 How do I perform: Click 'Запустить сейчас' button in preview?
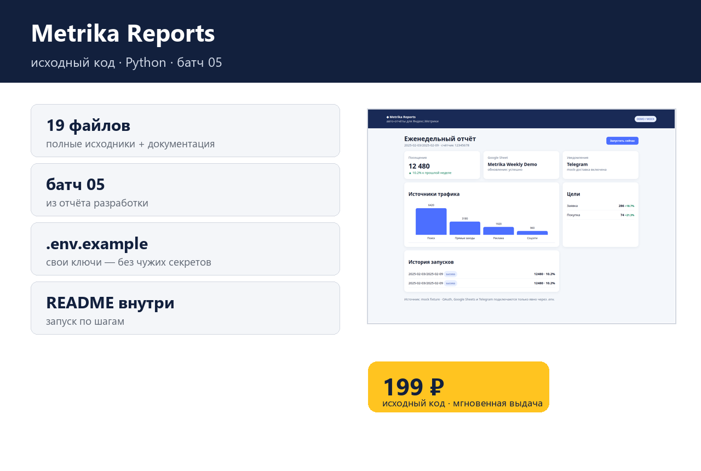(x=622, y=141)
